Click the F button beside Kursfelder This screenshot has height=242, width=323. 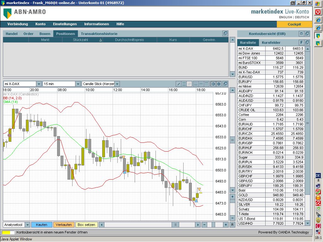click(x=301, y=43)
